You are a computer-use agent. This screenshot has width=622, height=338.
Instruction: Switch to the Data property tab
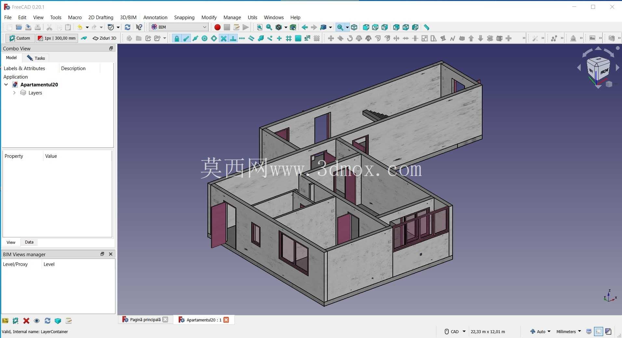[x=29, y=242]
